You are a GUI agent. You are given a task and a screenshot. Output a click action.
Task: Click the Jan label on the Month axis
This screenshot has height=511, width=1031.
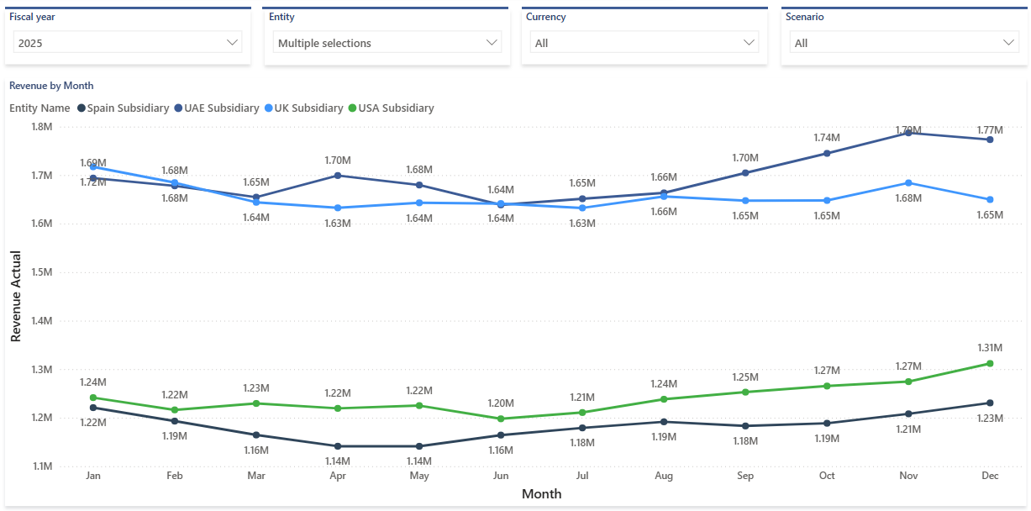[93, 475]
